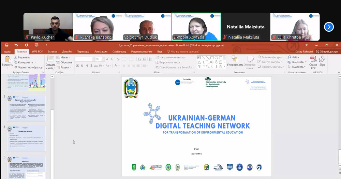
Task: Show next participants with blue arrow
Action: [329, 27]
